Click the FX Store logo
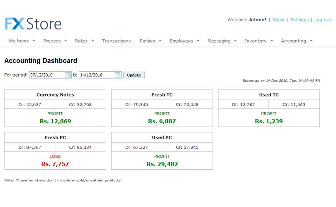 coord(33,24)
